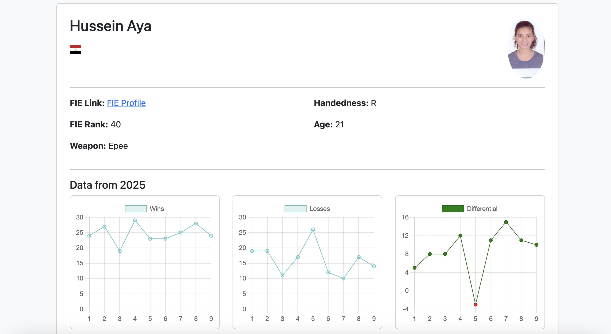Toggle the Losses legend swatch
The width and height of the screenshot is (611, 334).
pos(295,209)
